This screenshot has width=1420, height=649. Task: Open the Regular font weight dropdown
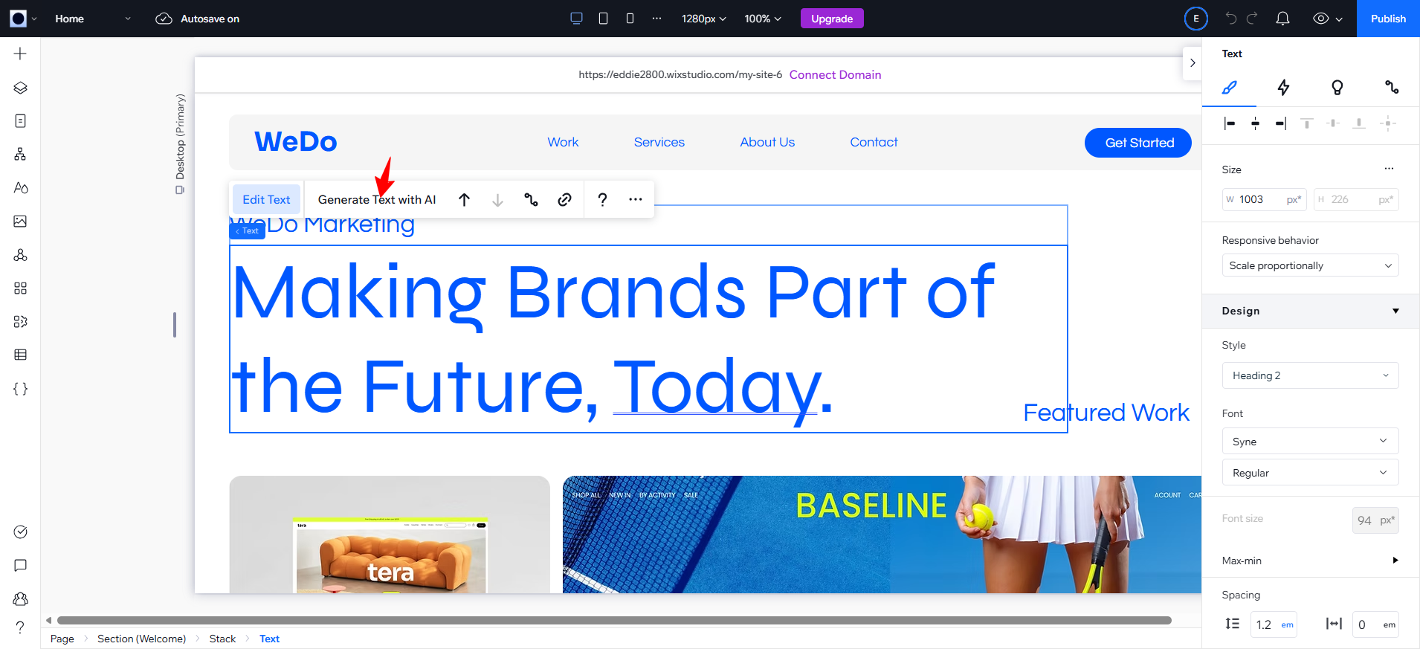[1310, 472]
